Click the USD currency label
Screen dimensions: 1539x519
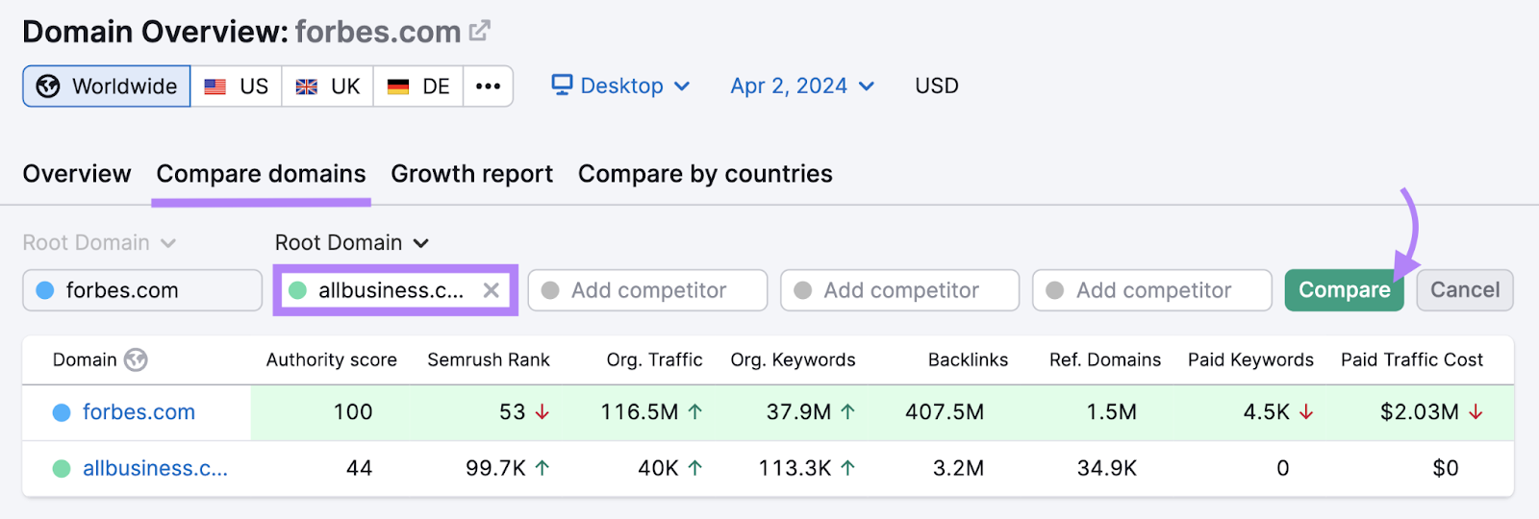937,86
